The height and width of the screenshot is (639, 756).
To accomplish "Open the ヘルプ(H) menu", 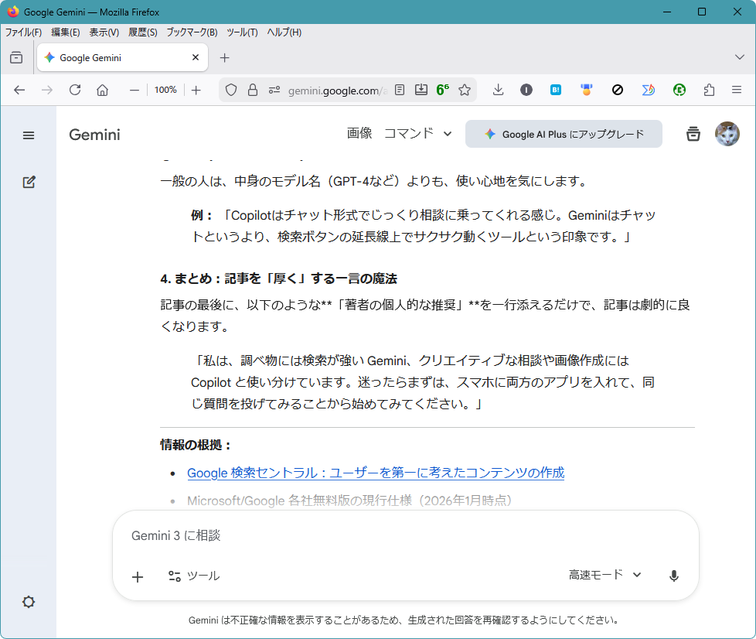I will click(284, 32).
